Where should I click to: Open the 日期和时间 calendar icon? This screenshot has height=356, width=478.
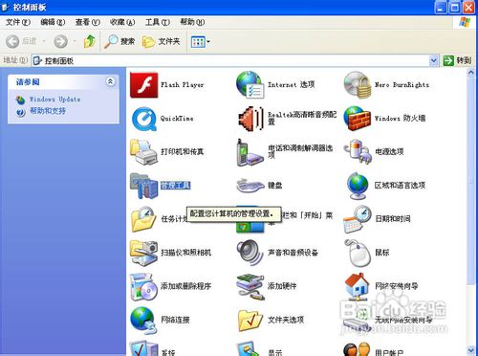pyautogui.click(x=358, y=219)
